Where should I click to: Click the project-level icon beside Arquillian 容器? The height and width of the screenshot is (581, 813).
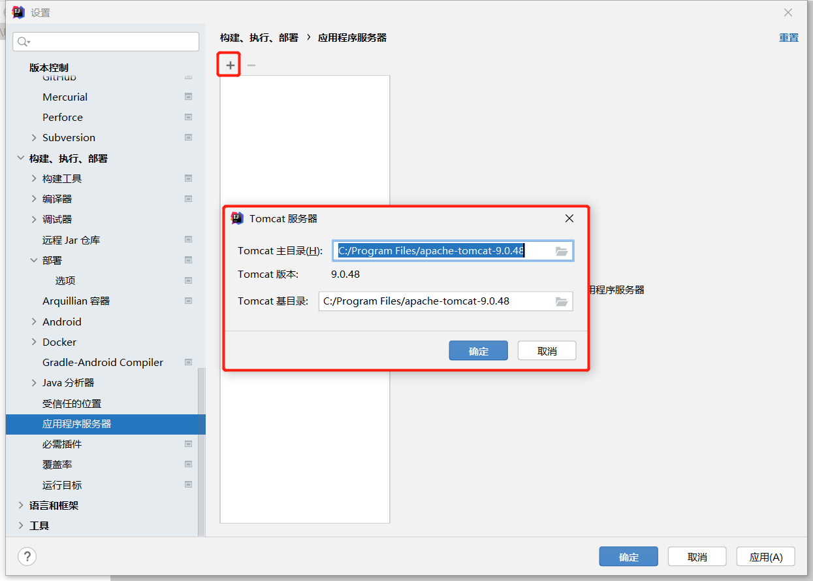pos(188,301)
